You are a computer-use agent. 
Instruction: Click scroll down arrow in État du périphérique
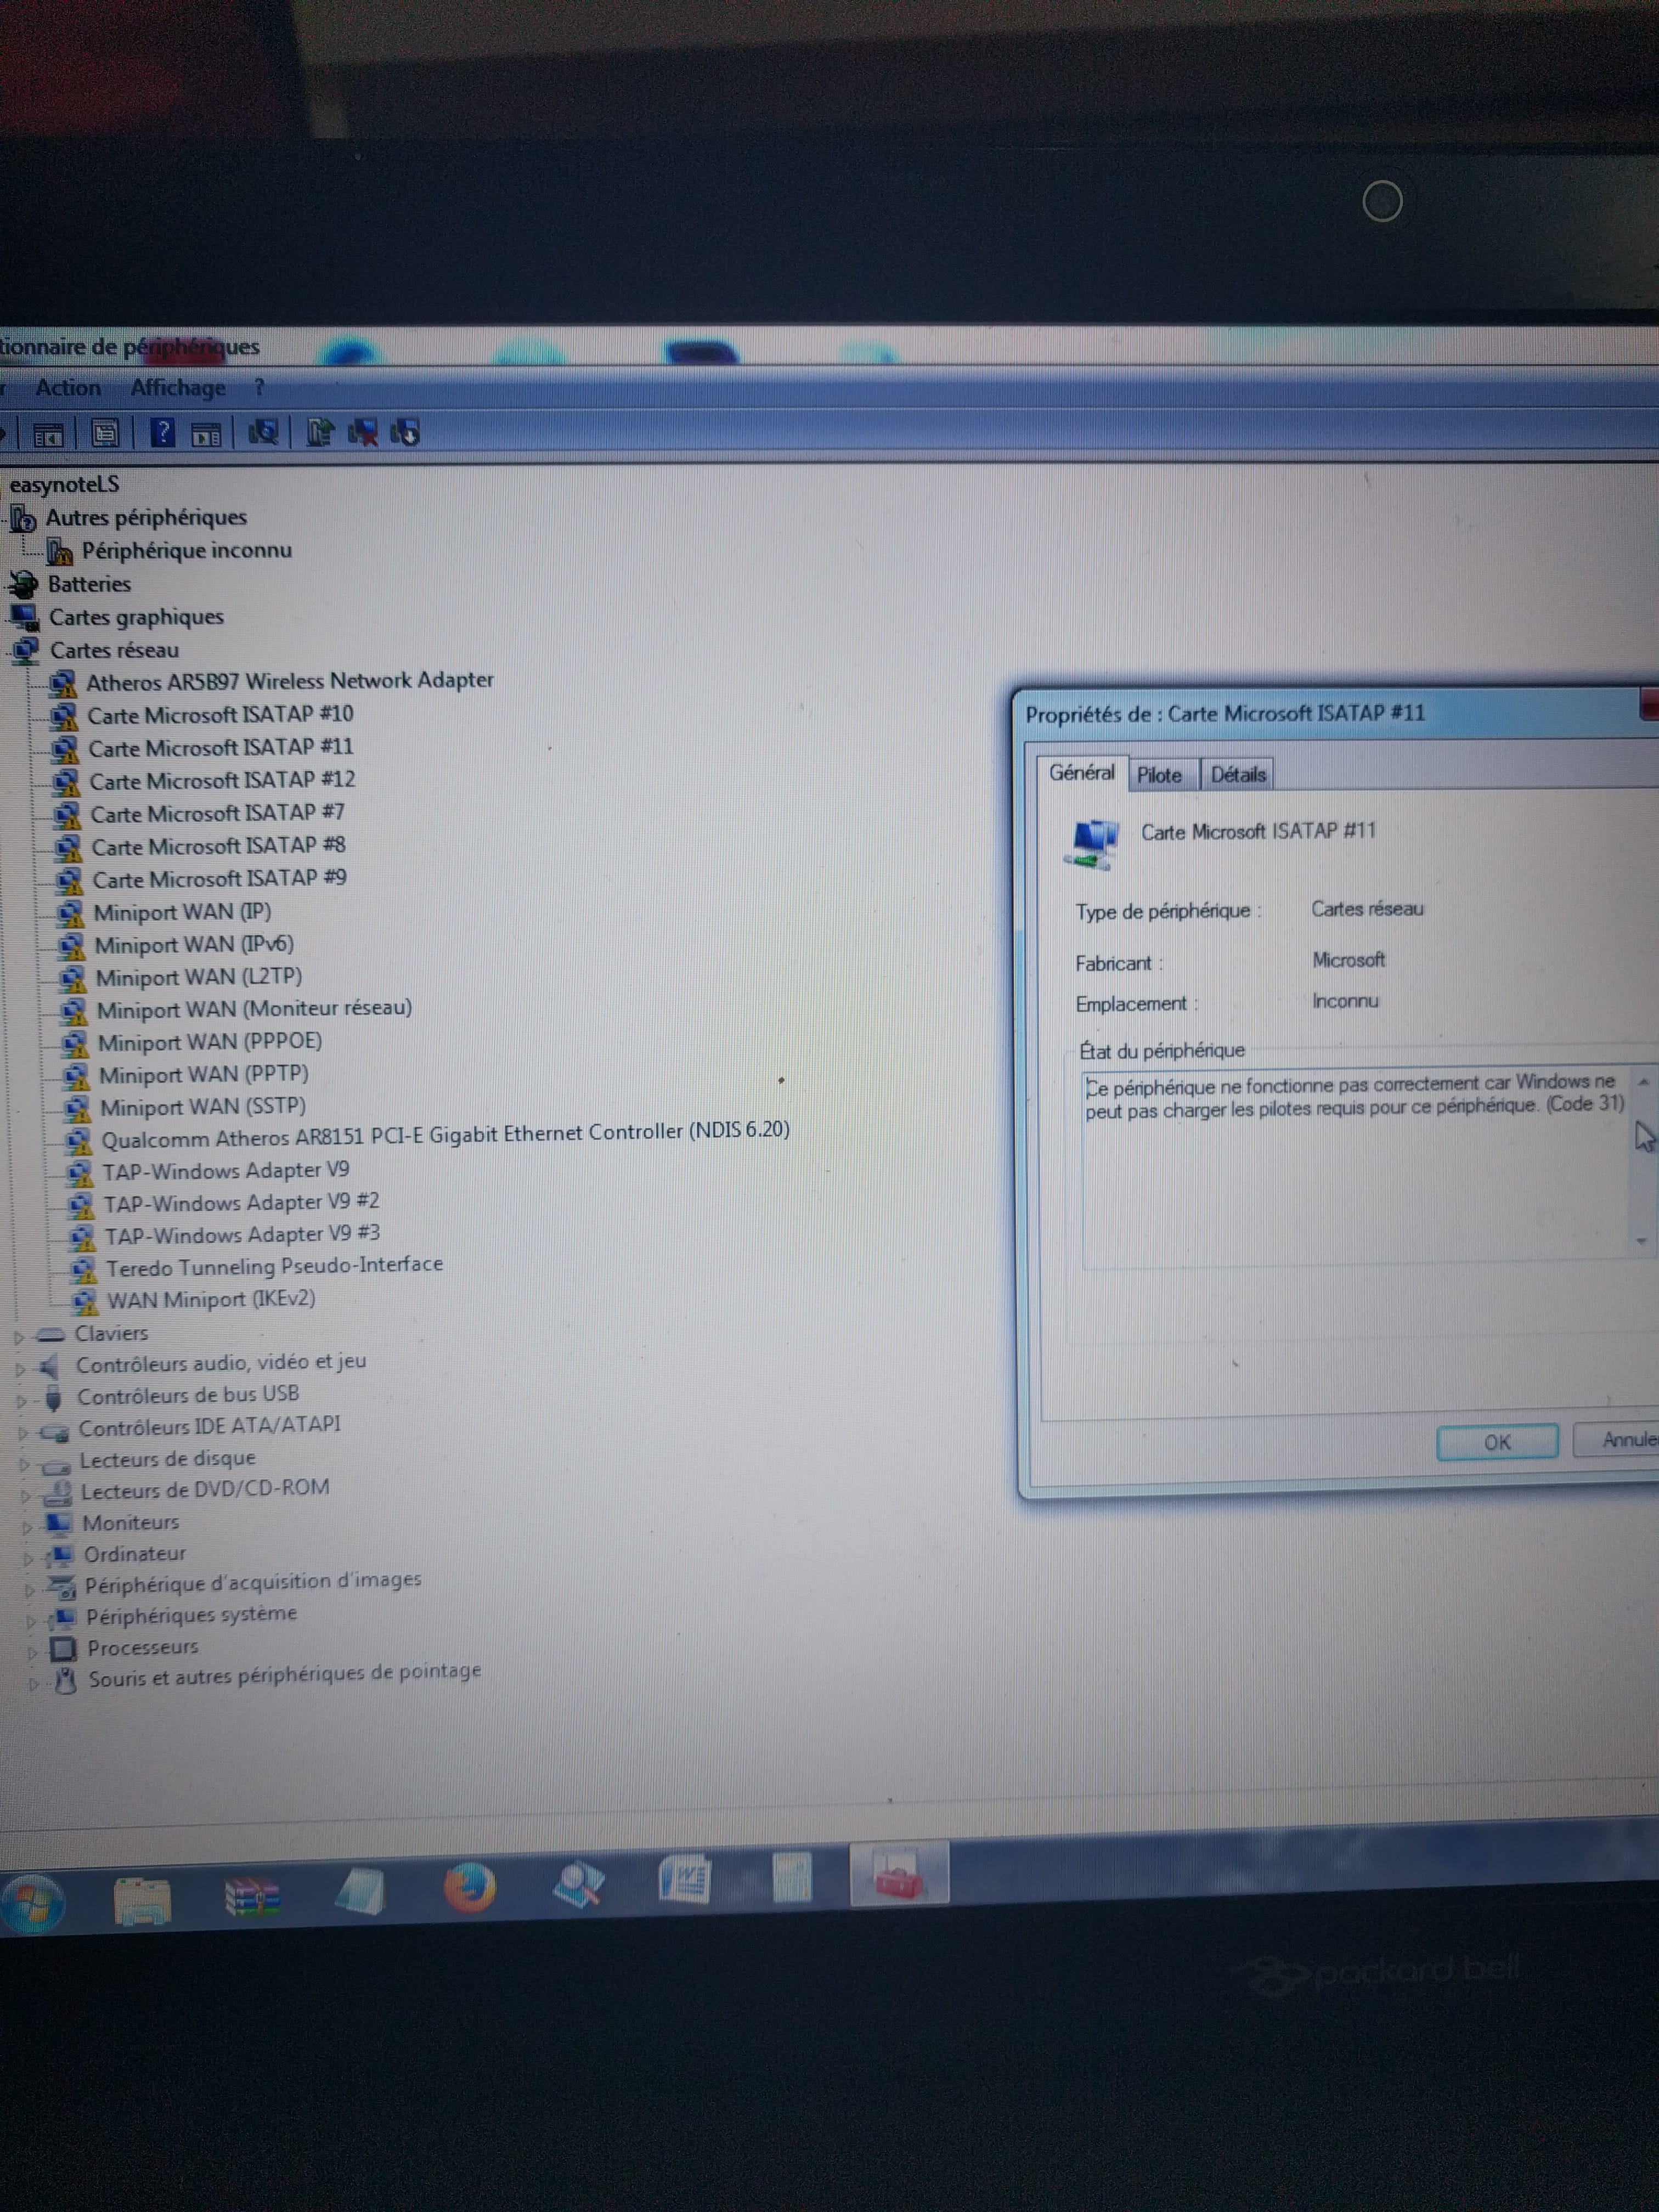[x=1642, y=1241]
